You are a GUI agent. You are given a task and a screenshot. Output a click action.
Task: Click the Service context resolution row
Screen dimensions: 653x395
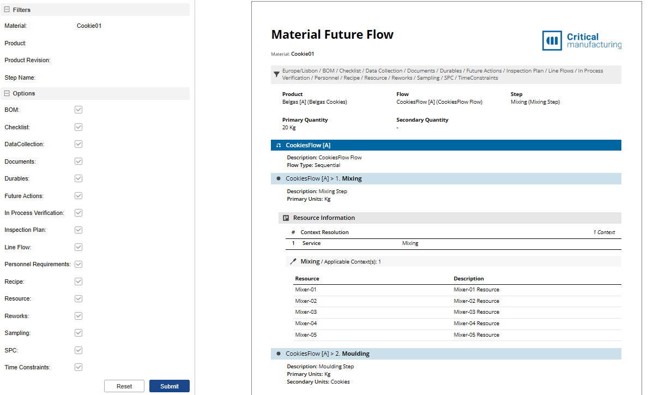pyautogui.click(x=454, y=243)
